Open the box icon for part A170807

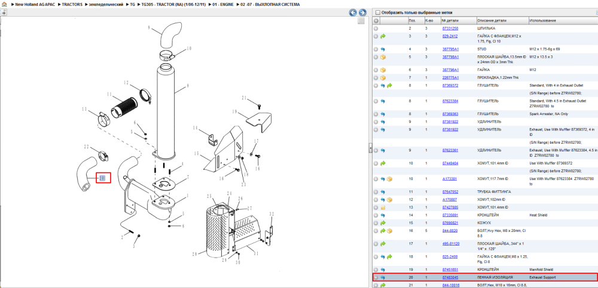tap(389, 200)
